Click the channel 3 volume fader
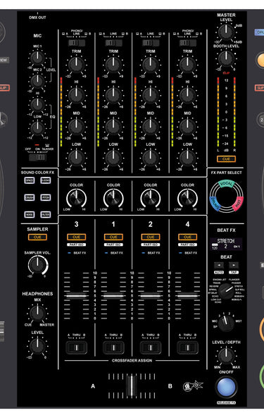Screen dimensions: 264x420 tap(76, 296)
